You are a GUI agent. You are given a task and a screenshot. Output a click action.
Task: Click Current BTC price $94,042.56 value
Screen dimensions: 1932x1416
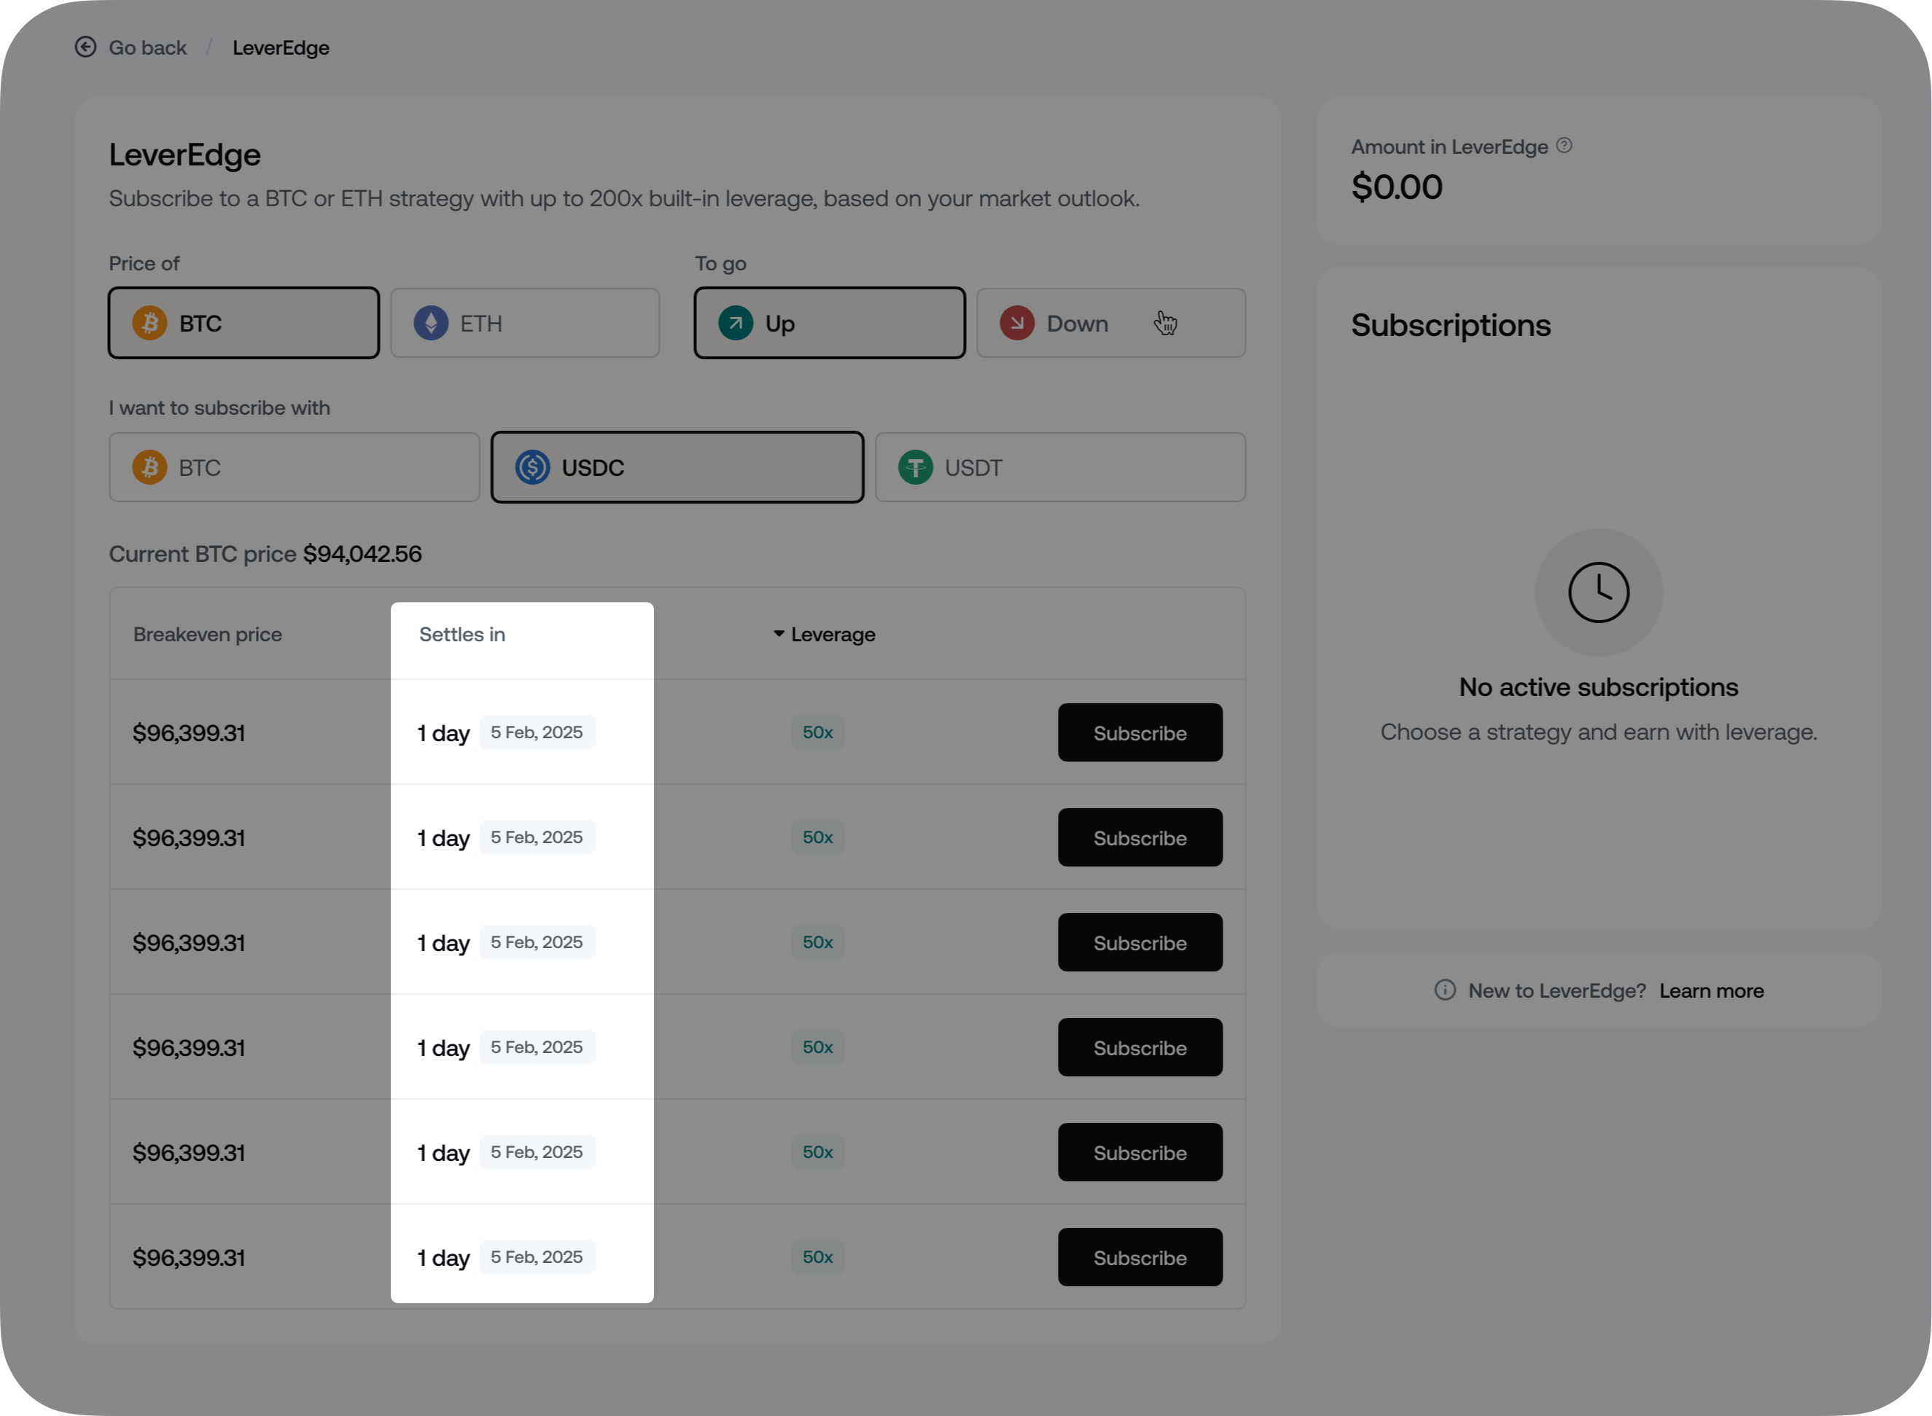[x=363, y=554]
